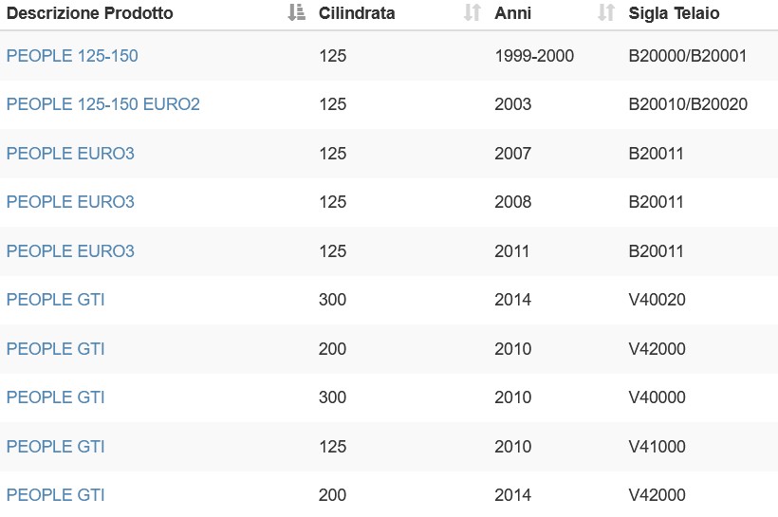Open the PEOPLE 125-150 link
This screenshot has width=778, height=517.
click(x=72, y=56)
